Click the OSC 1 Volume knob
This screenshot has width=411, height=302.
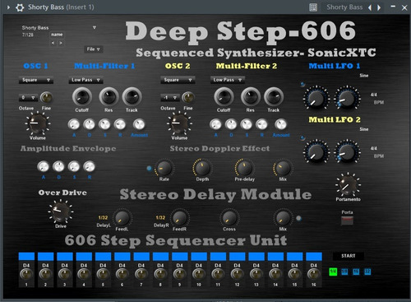click(x=38, y=123)
